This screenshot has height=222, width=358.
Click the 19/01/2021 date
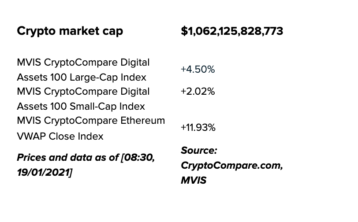click(43, 172)
